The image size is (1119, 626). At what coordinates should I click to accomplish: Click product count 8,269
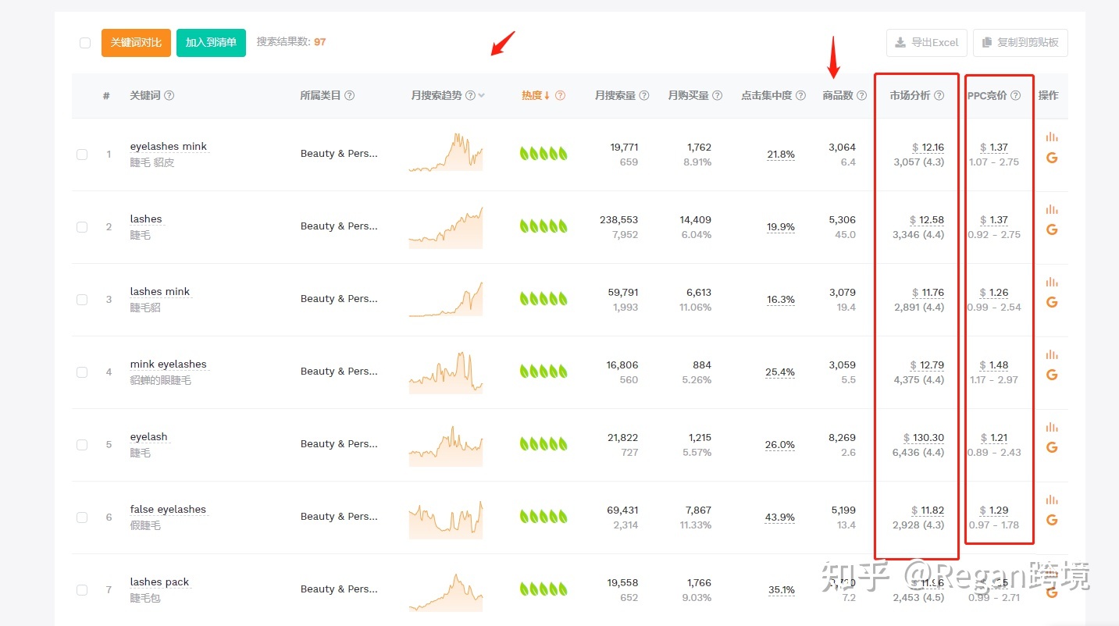pyautogui.click(x=842, y=438)
